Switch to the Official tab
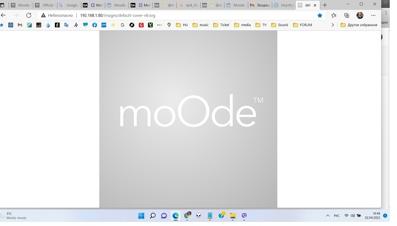The height and width of the screenshot is (226, 397). coord(45,5)
